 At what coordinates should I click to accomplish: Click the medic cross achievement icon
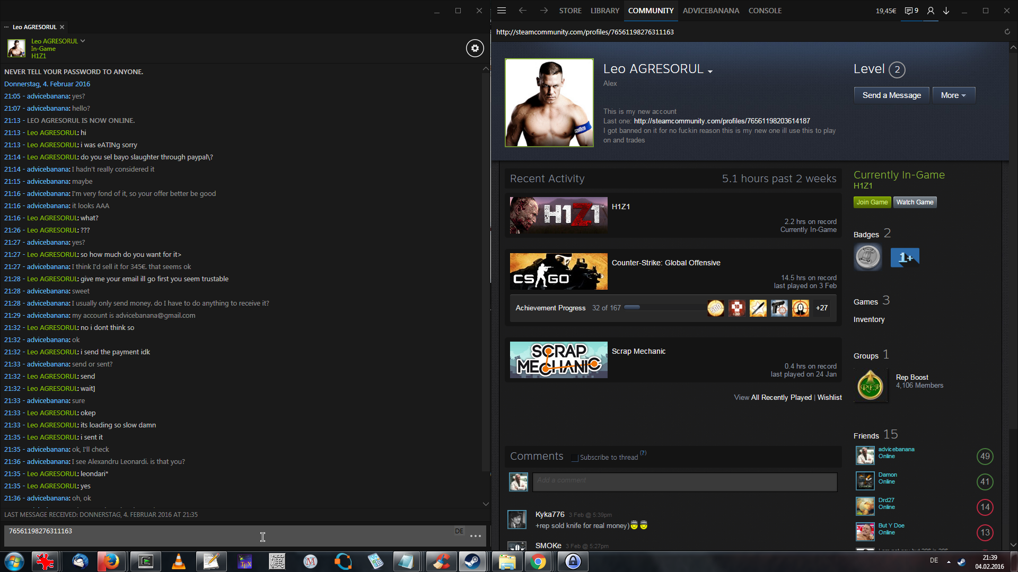[x=737, y=308]
